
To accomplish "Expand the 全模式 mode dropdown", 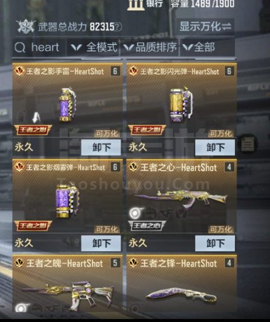I will (93, 48).
